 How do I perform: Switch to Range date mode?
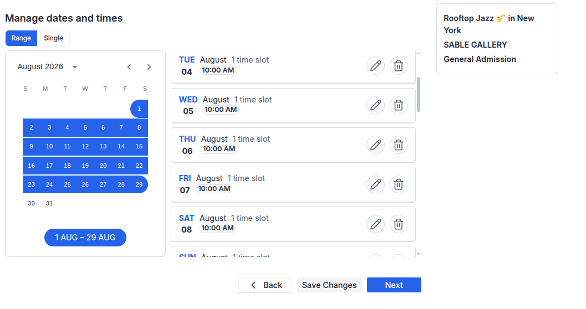21,38
